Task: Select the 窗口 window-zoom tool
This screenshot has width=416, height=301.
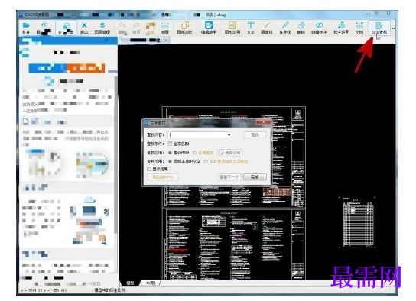Action: (84, 28)
